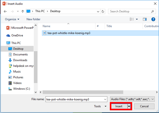Open the helpdesk network location
The width and height of the screenshot is (159, 113).
(21, 66)
